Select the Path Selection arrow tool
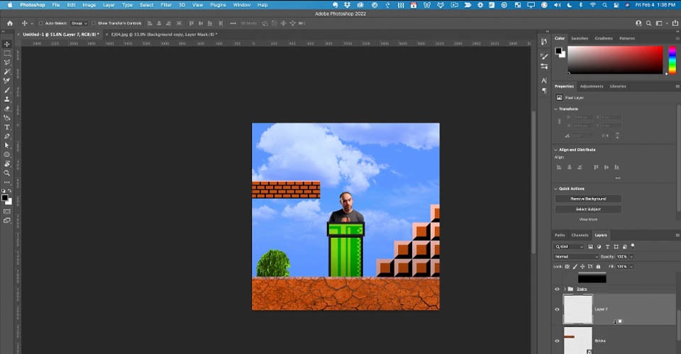Image resolution: width=681 pixels, height=354 pixels. (7, 146)
